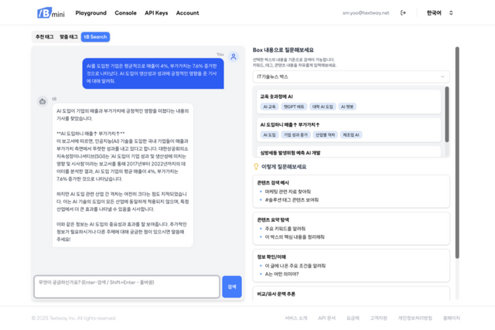Click the AI 도입 tag

coord(270,134)
